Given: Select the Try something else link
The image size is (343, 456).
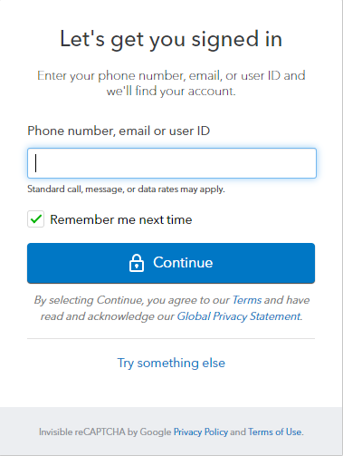Looking at the screenshot, I should coord(171,363).
